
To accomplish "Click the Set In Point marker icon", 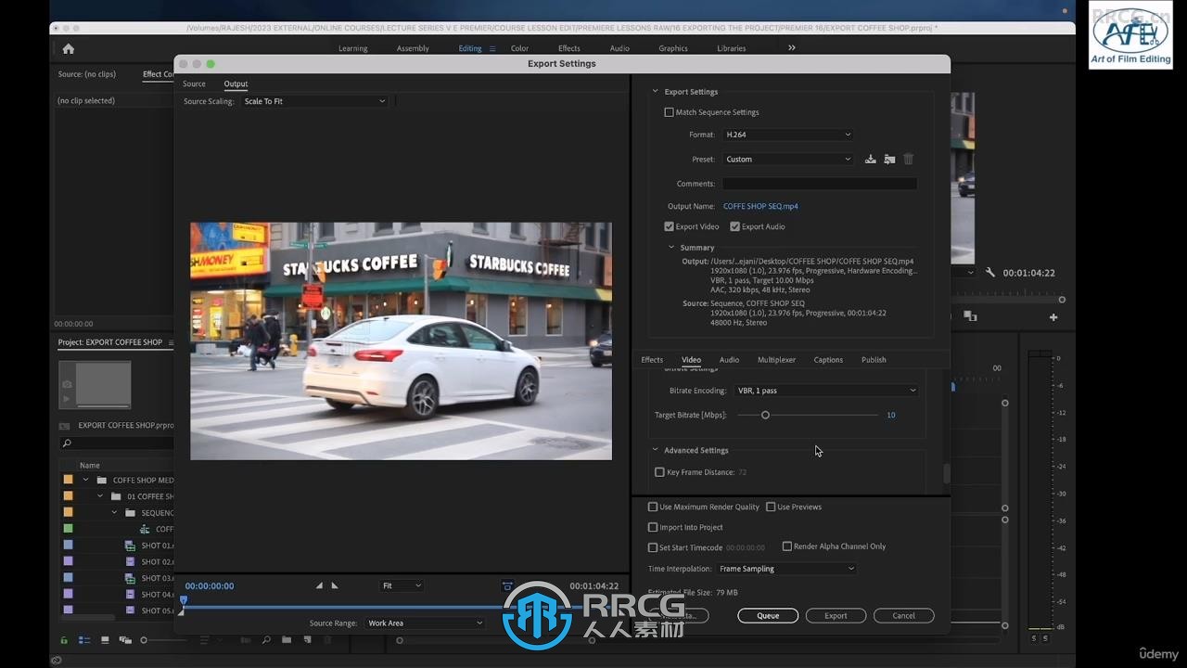I will (x=319, y=585).
